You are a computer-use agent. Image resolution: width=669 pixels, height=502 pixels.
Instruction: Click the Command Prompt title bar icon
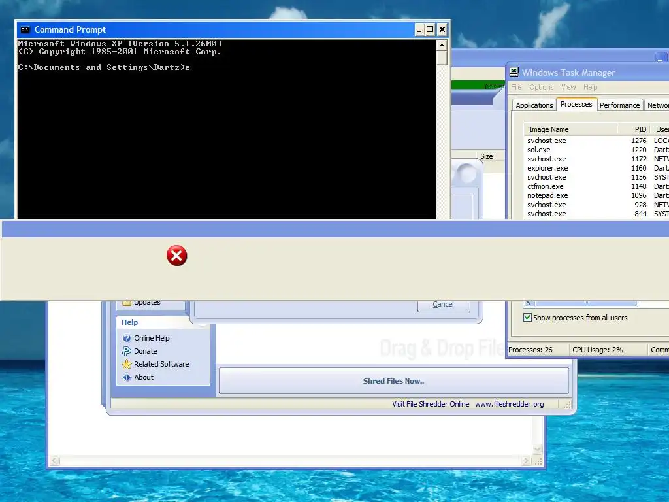click(x=25, y=29)
